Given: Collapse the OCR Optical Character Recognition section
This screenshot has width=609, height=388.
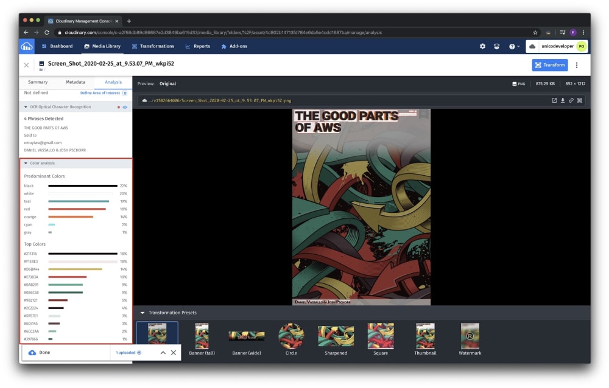Looking at the screenshot, I should [26, 107].
